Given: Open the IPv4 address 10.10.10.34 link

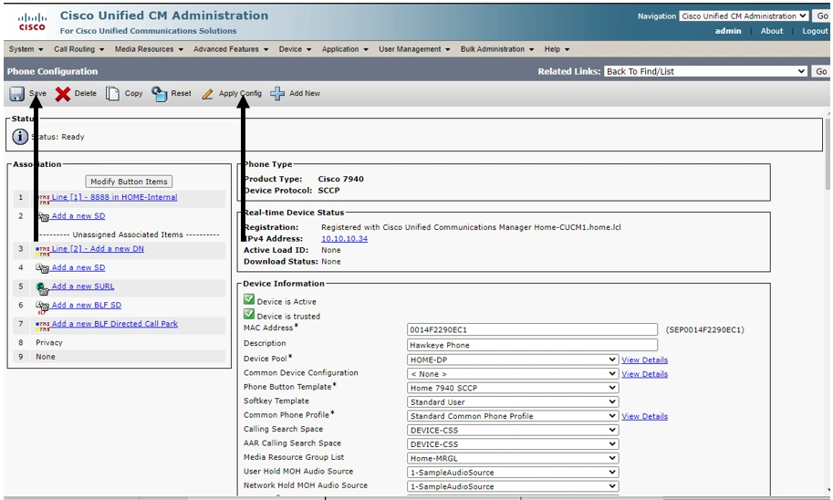Looking at the screenshot, I should click(x=344, y=239).
